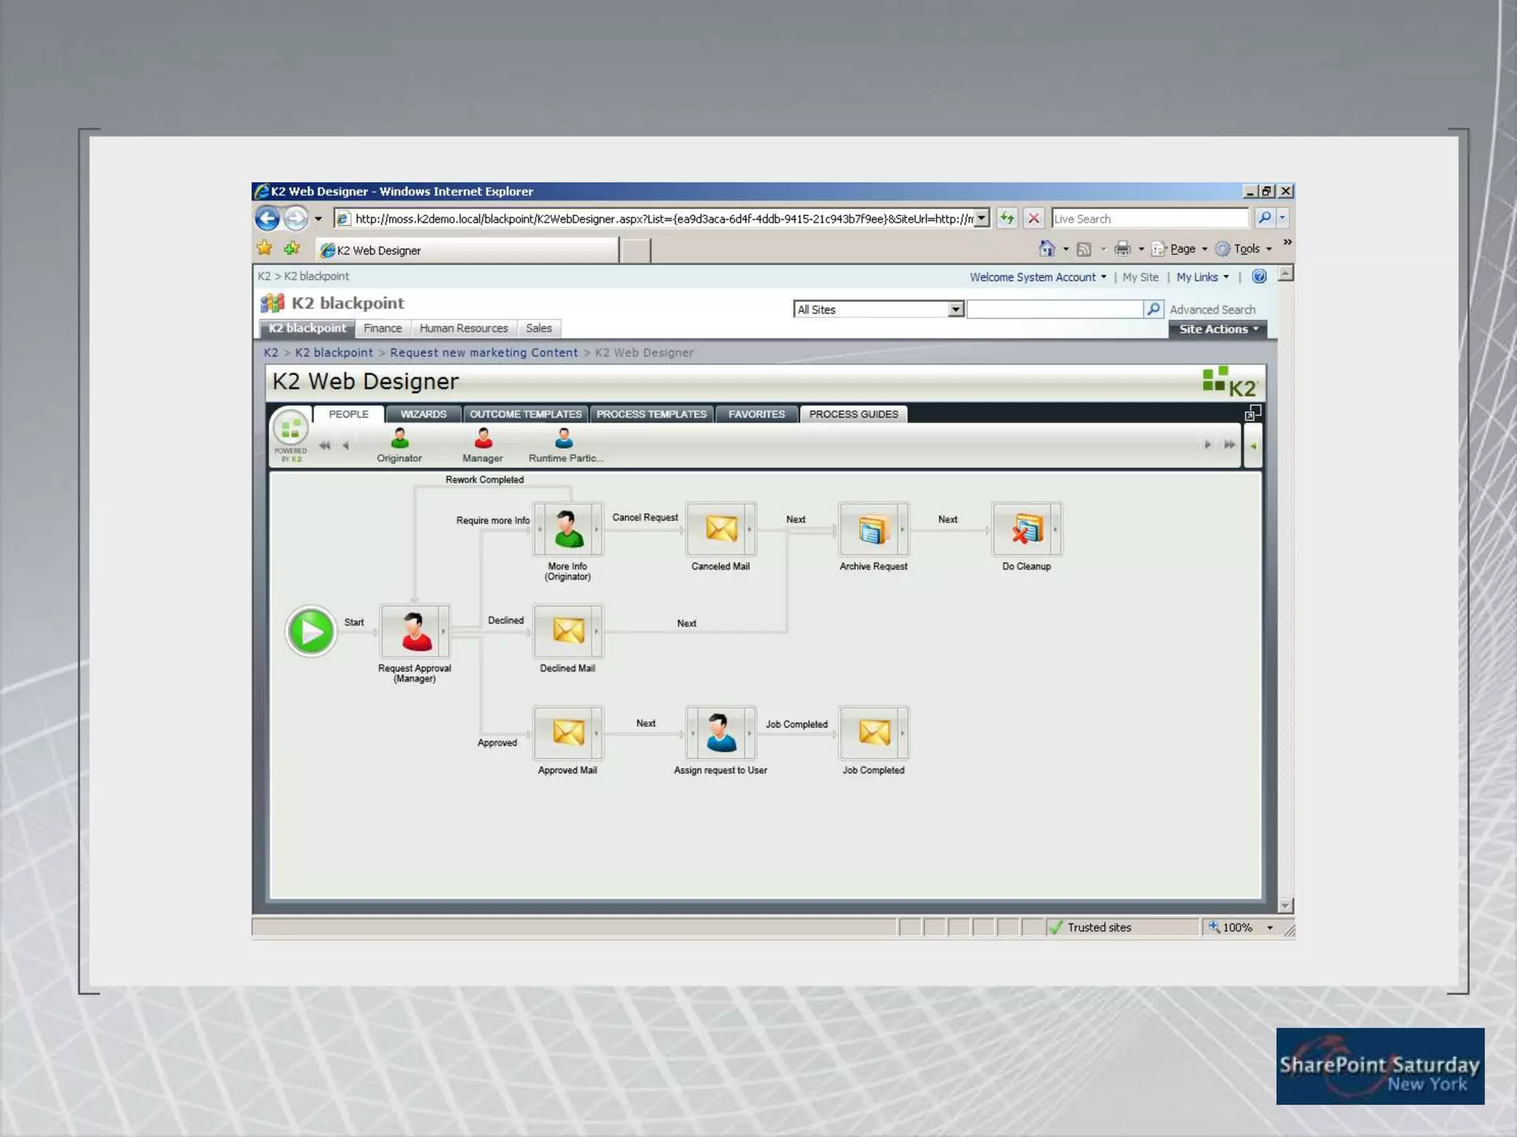Screen dimensions: 1517x1137
Task: Open the PROCESS GUIDES tab
Action: pos(853,415)
